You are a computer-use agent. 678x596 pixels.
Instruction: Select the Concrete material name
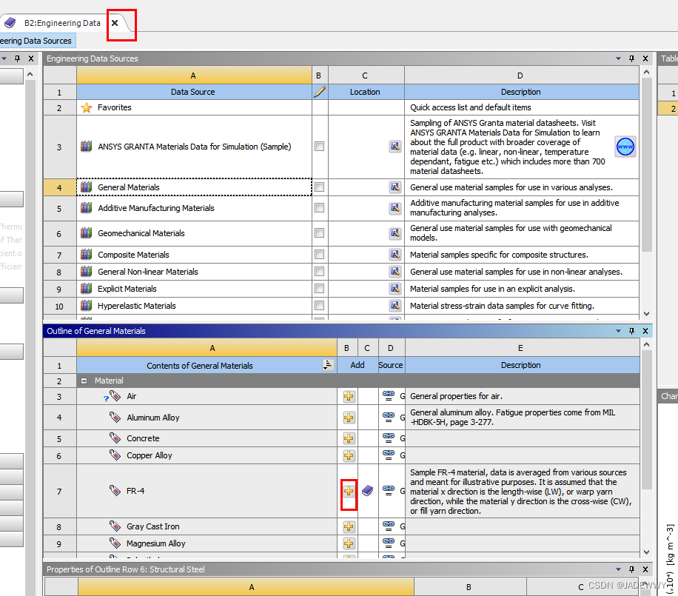(x=143, y=438)
